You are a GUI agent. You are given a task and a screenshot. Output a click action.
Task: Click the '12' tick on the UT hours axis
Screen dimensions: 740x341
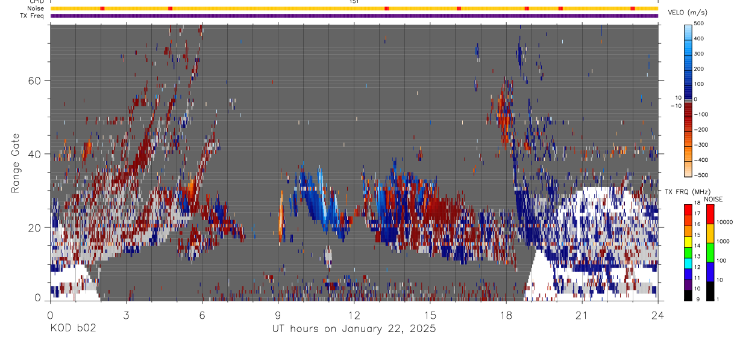(x=354, y=315)
